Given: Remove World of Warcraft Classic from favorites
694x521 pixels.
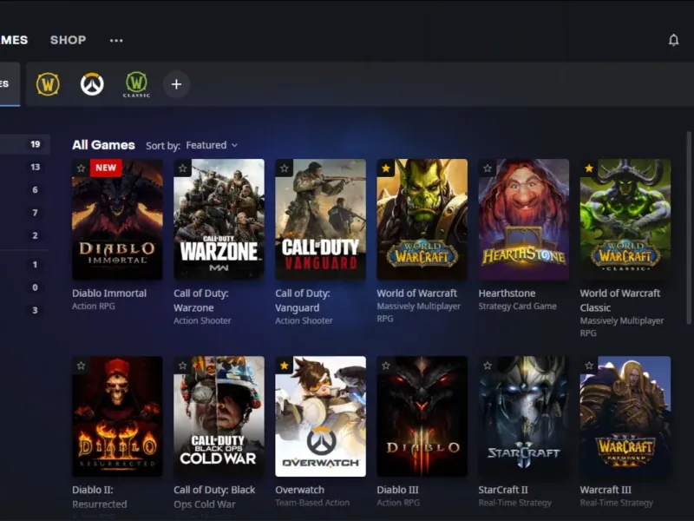Looking at the screenshot, I should (589, 168).
